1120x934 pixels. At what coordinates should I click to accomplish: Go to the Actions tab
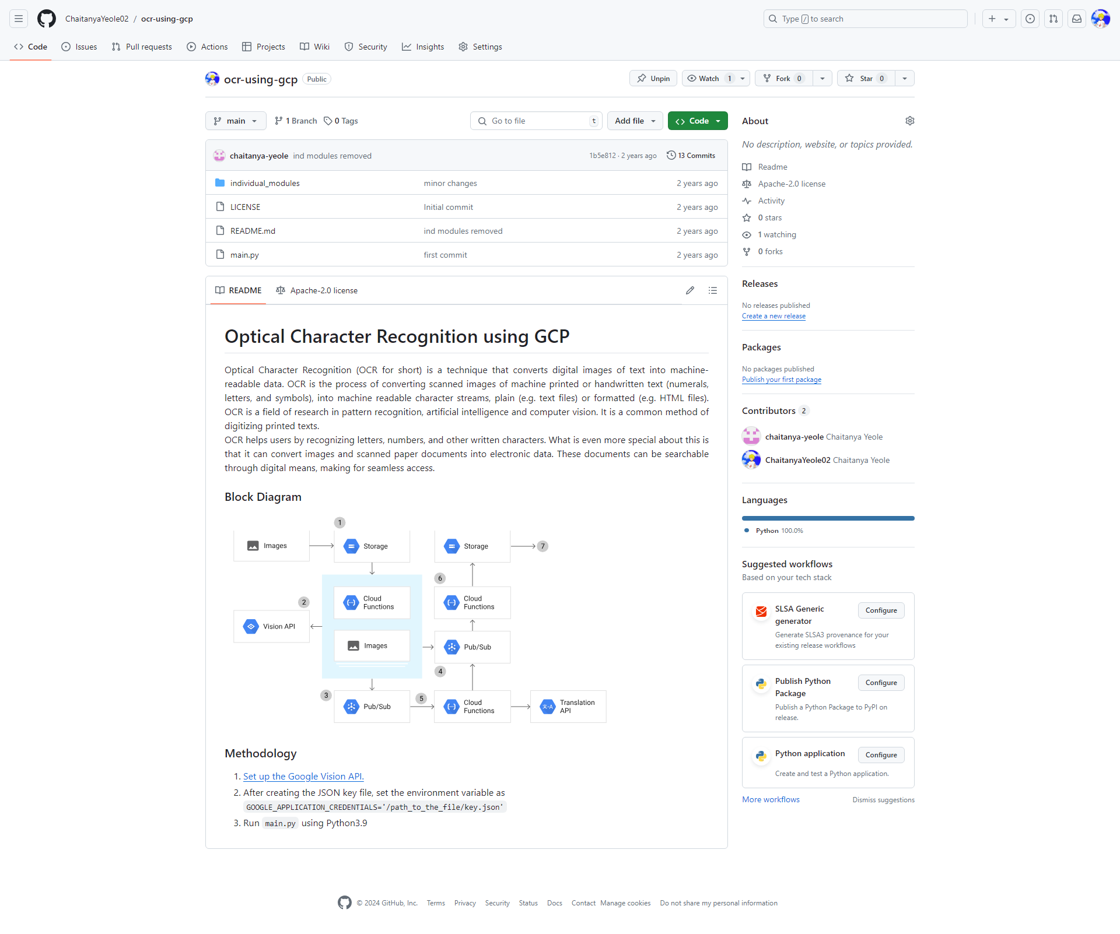pyautogui.click(x=207, y=47)
